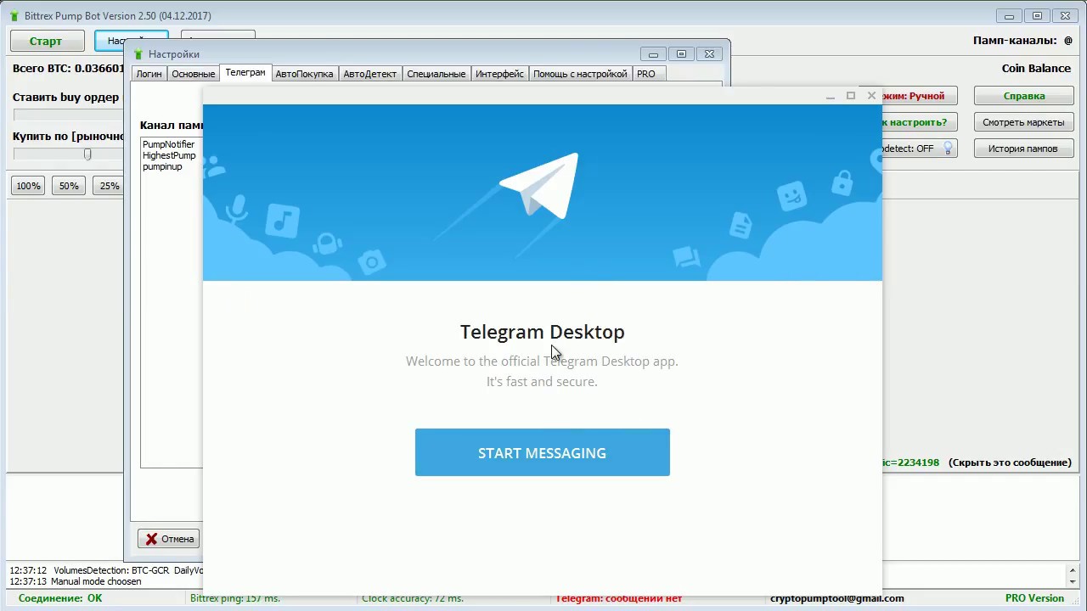Screen dimensions: 1087x611
Task: Click the Ставить buy ордер slider track
Action: (68, 115)
